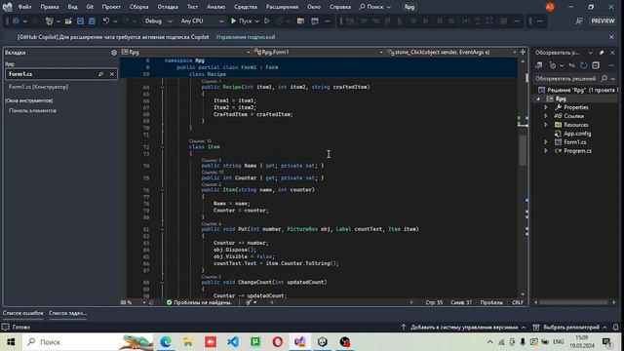The width and height of the screenshot is (624, 351).
Task: Open the Правка menu
Action: (50, 7)
